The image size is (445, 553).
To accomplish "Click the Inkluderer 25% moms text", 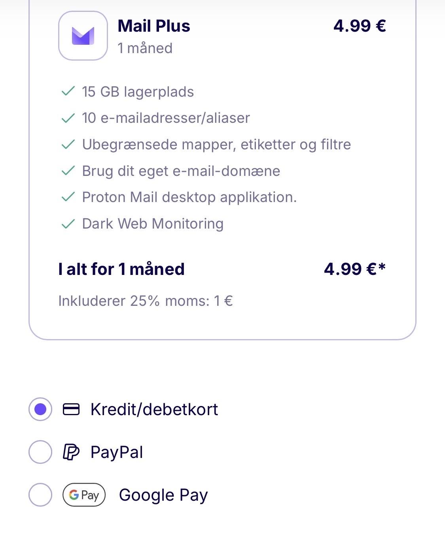I will tap(146, 301).
